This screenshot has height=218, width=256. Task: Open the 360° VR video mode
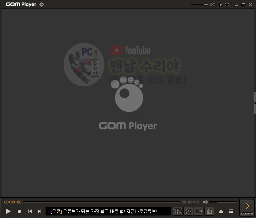(x=177, y=211)
